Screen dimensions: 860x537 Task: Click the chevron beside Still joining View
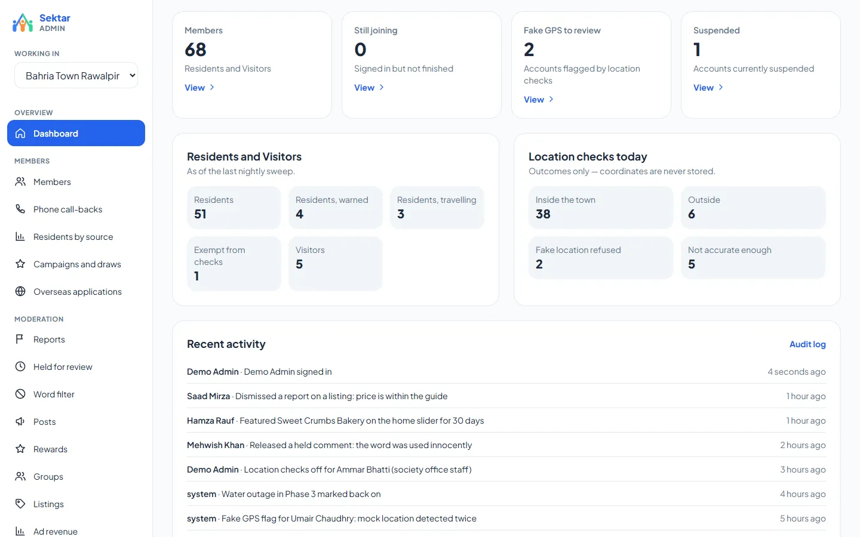pos(382,88)
